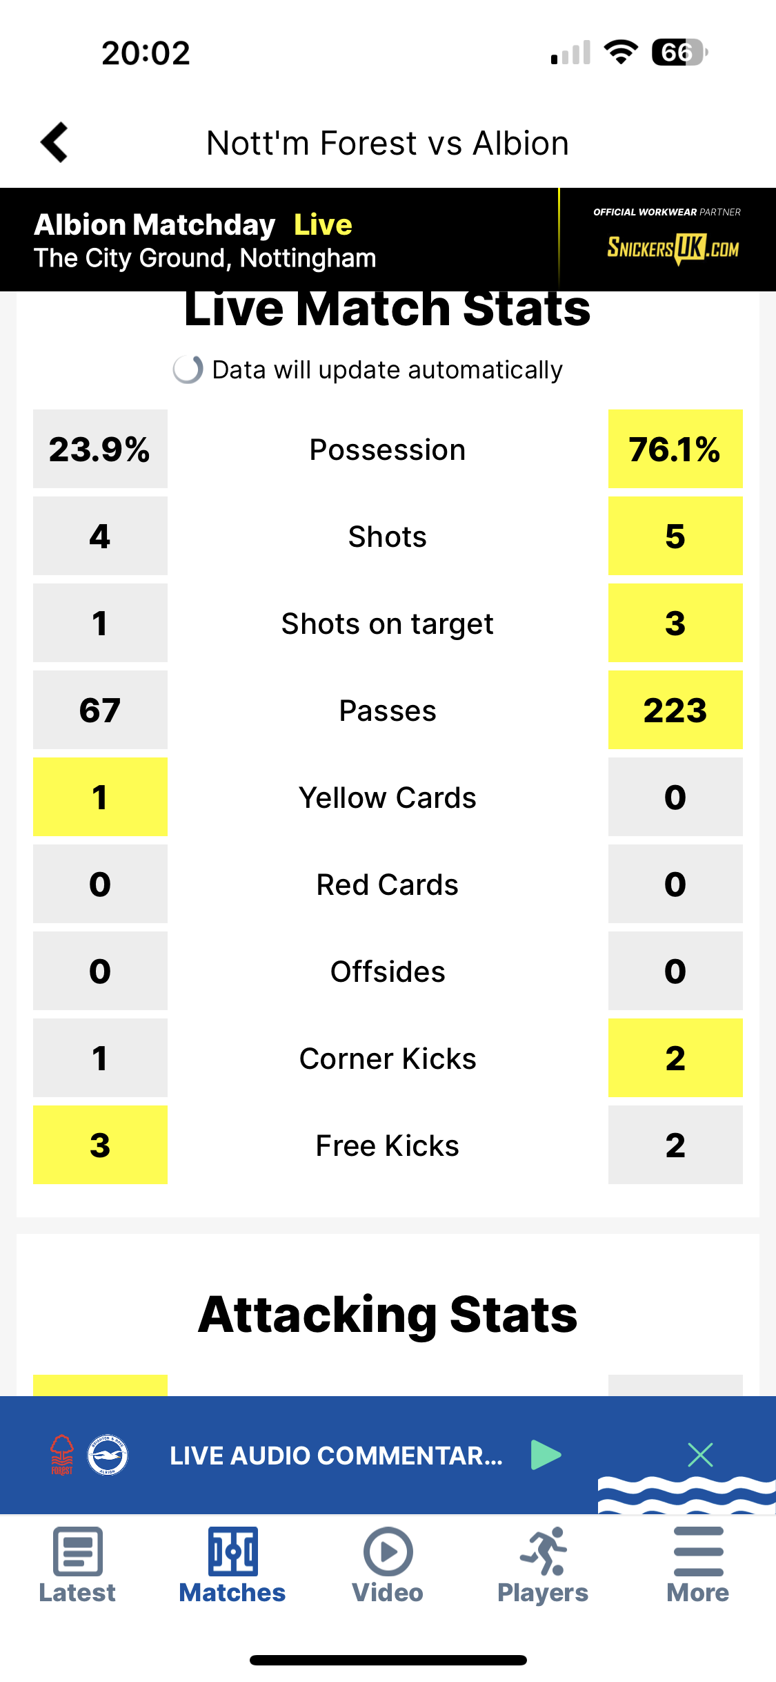Tap the back arrow icon
The height and width of the screenshot is (1682, 776).
(x=54, y=143)
